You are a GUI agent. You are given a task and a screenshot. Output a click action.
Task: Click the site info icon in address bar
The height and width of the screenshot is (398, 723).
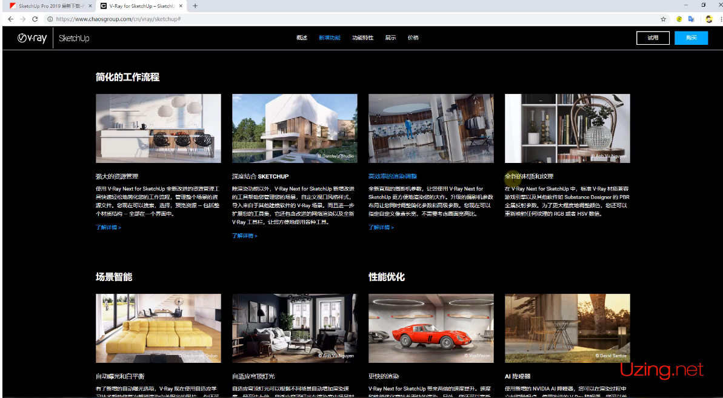[x=50, y=19]
